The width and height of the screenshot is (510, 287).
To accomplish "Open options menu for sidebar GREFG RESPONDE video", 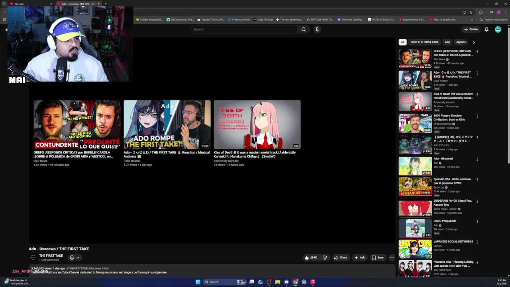I will 477,51.
